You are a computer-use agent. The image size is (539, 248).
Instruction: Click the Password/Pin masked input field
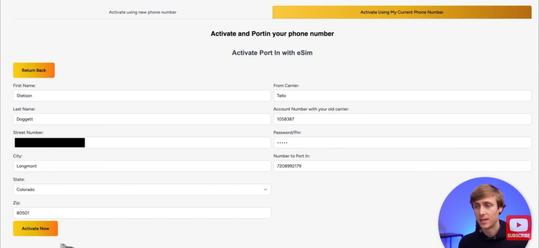[402, 142]
